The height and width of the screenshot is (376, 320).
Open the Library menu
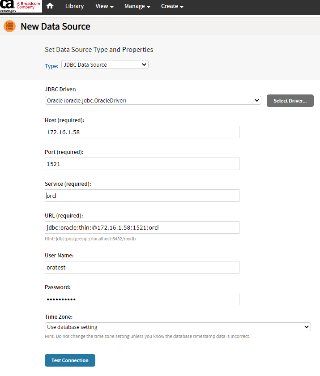74,6
